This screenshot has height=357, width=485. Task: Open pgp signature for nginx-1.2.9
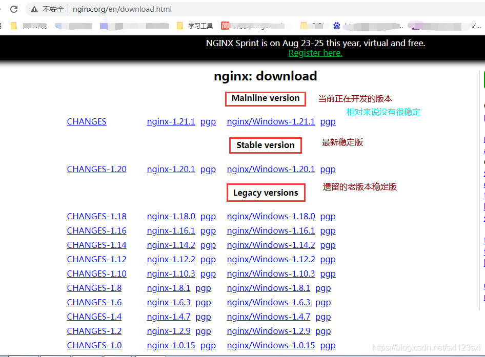(x=203, y=331)
